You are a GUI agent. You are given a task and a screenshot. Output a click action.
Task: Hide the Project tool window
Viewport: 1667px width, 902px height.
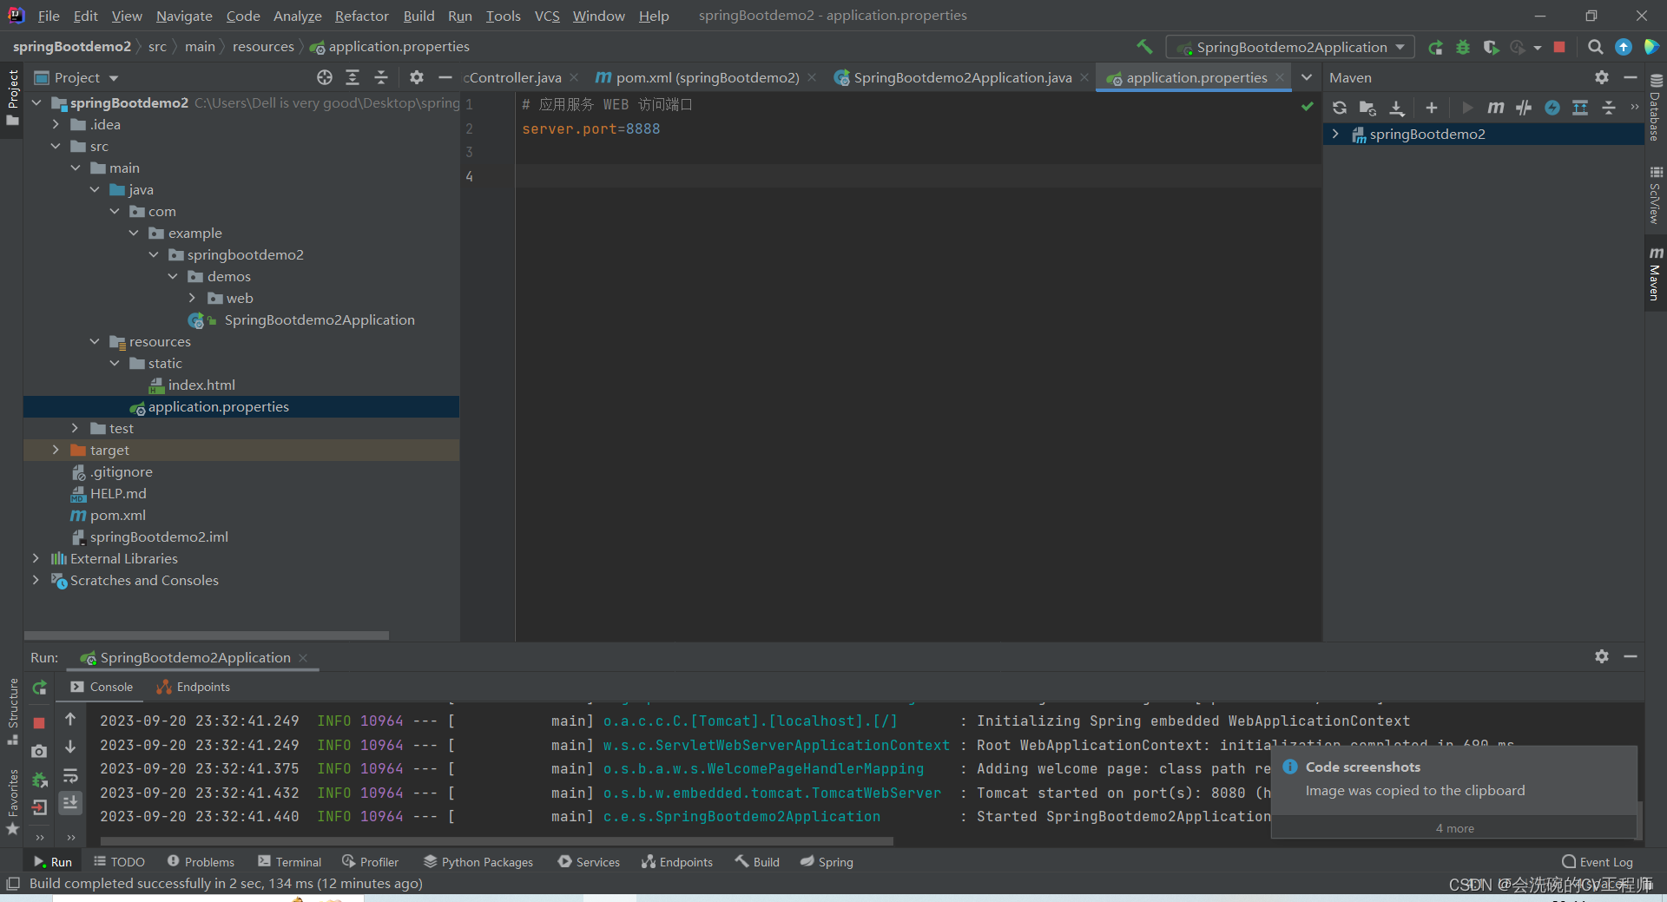pos(445,77)
